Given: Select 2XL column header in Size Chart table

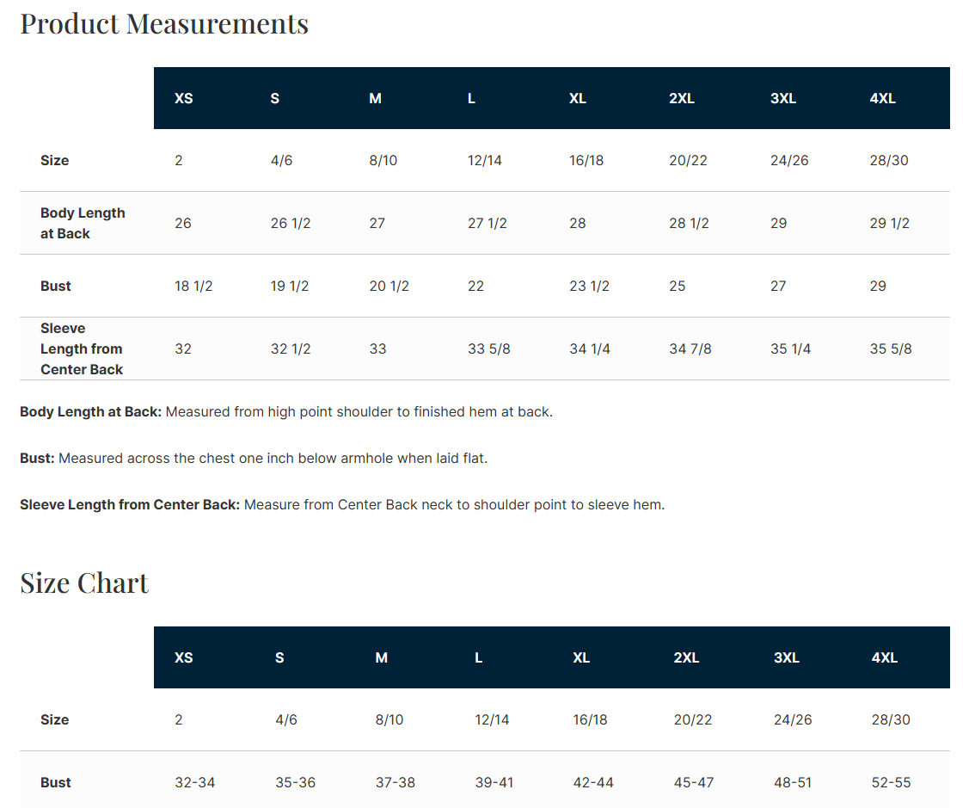Looking at the screenshot, I should pyautogui.click(x=686, y=657).
